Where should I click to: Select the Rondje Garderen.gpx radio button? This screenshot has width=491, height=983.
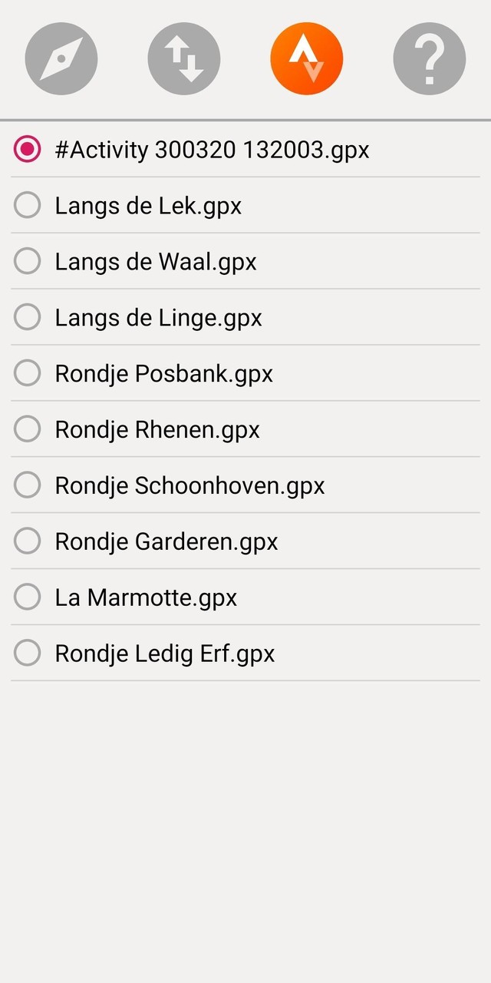click(28, 541)
